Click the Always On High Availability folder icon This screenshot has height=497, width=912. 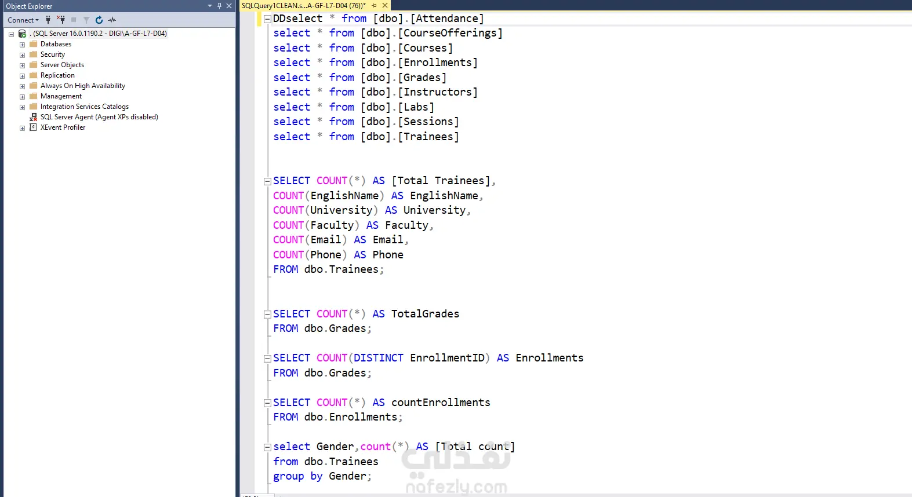tap(34, 86)
